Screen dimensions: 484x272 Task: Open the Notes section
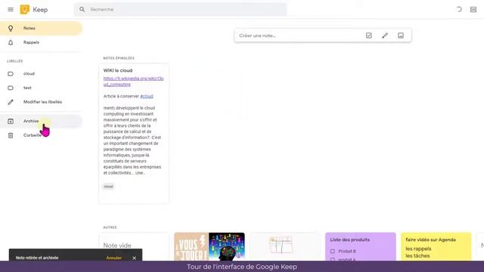(41, 29)
